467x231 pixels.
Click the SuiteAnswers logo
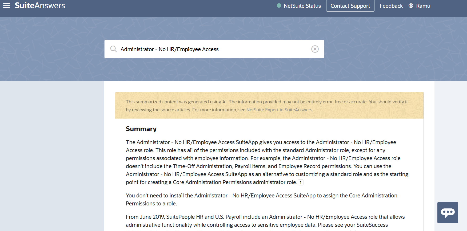point(40,5)
